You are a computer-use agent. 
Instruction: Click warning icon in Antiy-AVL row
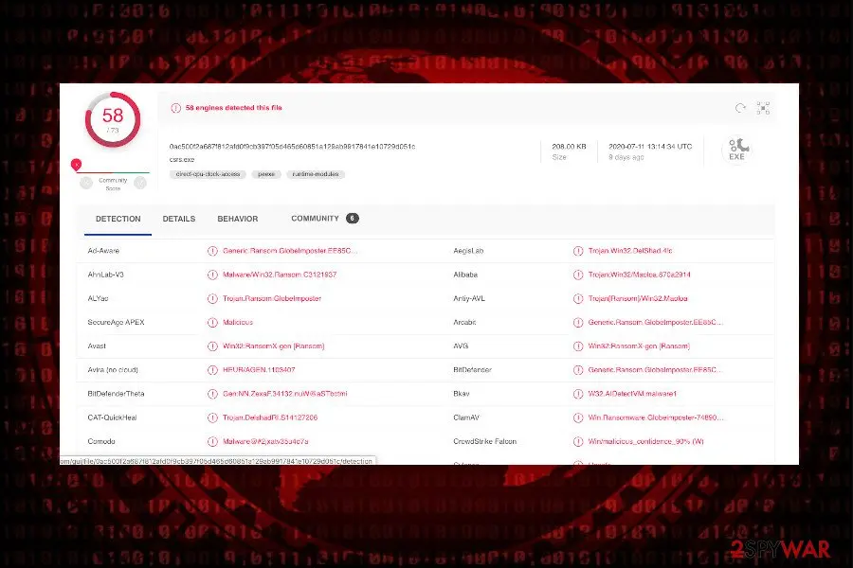pos(578,299)
